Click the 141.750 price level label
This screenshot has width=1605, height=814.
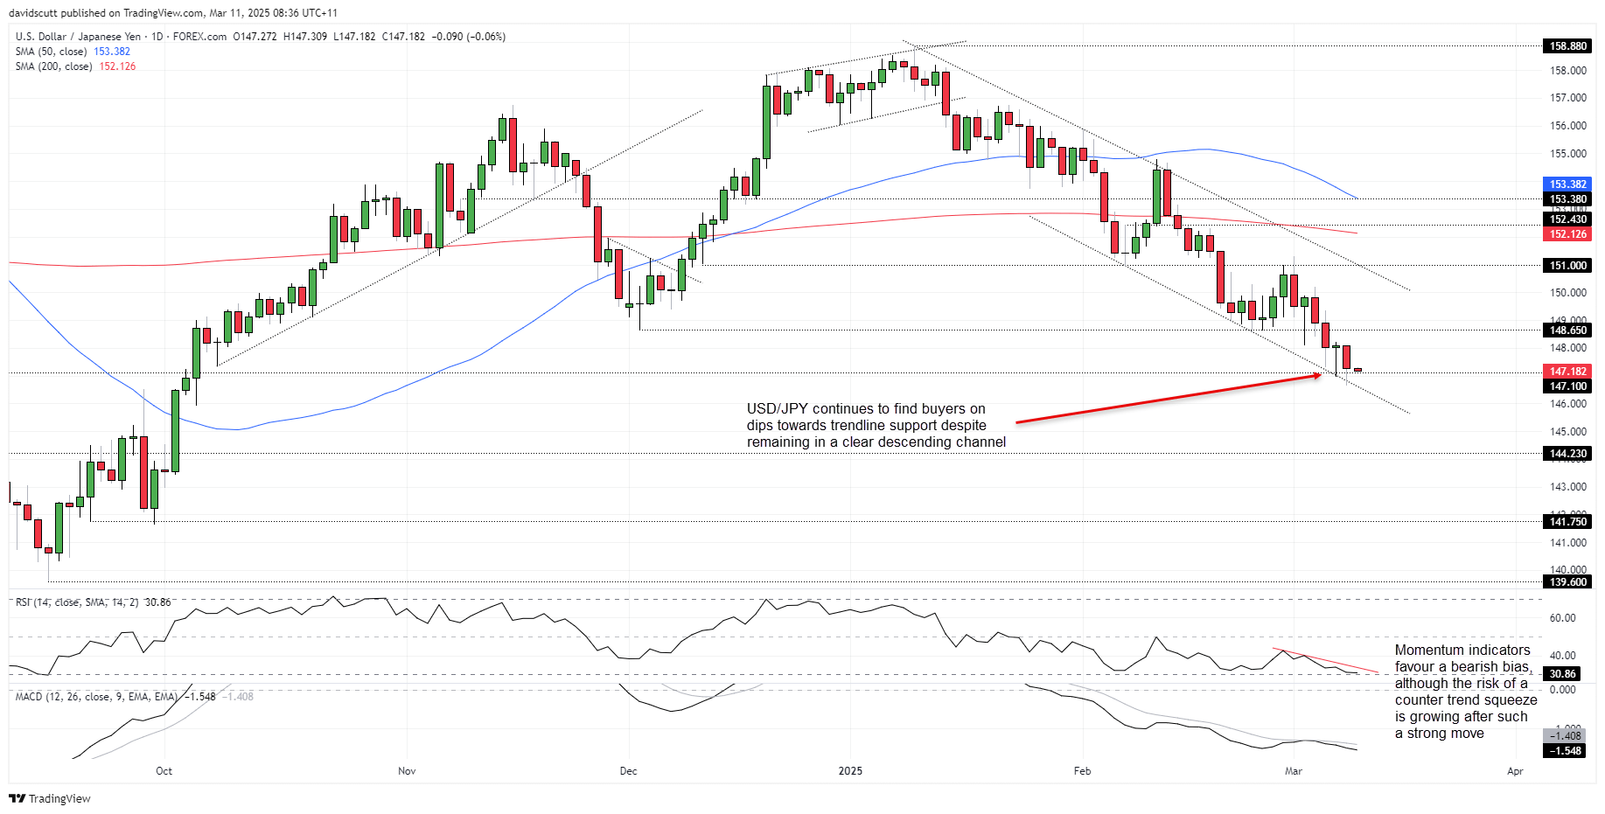[x=1567, y=522]
